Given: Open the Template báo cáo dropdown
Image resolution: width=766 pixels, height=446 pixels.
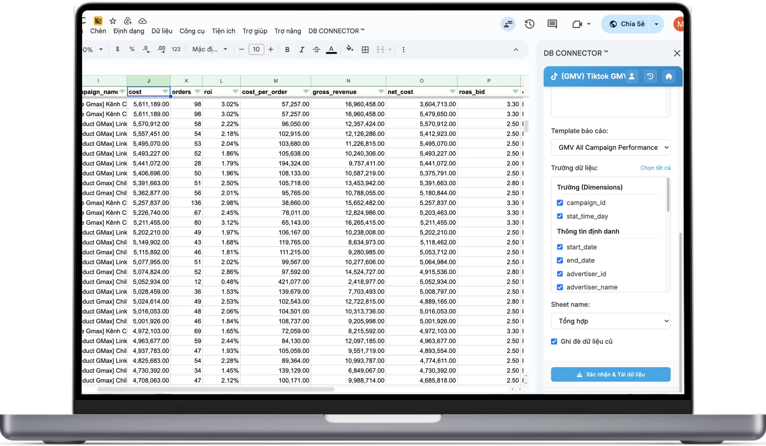Looking at the screenshot, I should [610, 148].
